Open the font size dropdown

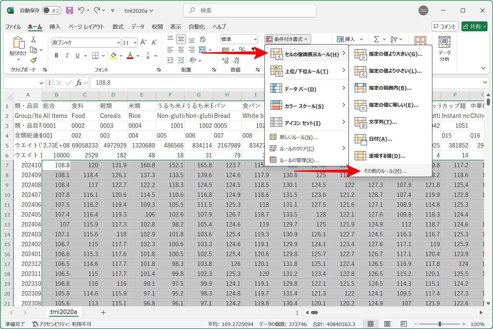pos(135,42)
